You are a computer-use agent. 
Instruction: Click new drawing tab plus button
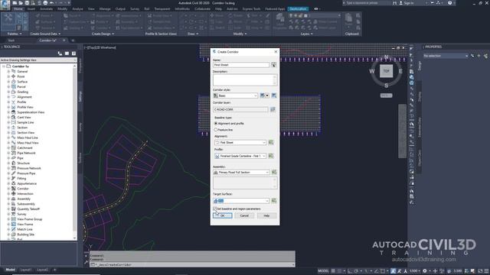coord(73,40)
